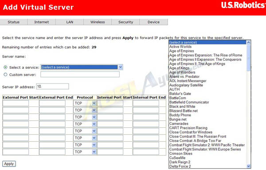Click the service list scroll up arrow
The width and height of the screenshot is (266, 170).
tap(249, 43)
